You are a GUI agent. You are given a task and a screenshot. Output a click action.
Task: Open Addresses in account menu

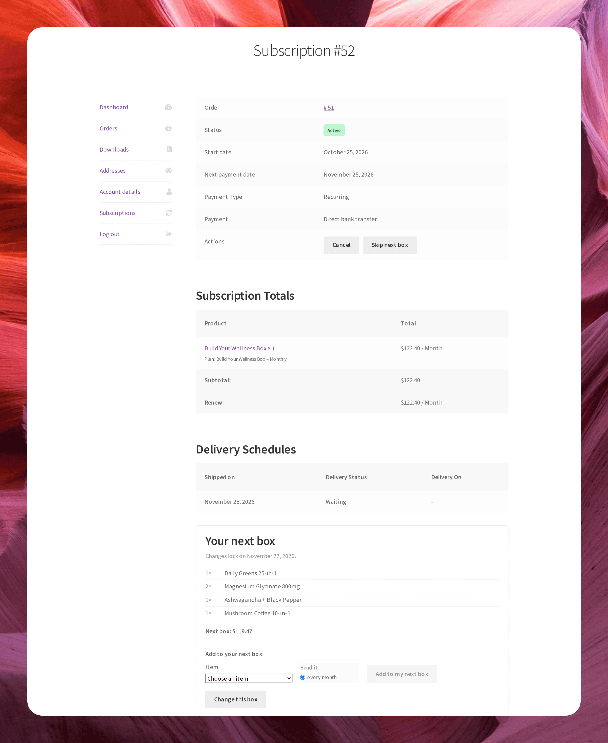(x=112, y=171)
